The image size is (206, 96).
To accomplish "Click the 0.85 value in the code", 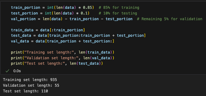I will (87, 8).
